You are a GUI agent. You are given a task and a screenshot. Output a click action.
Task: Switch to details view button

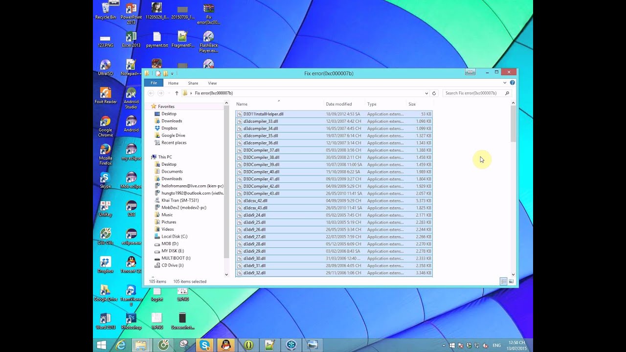point(503,282)
